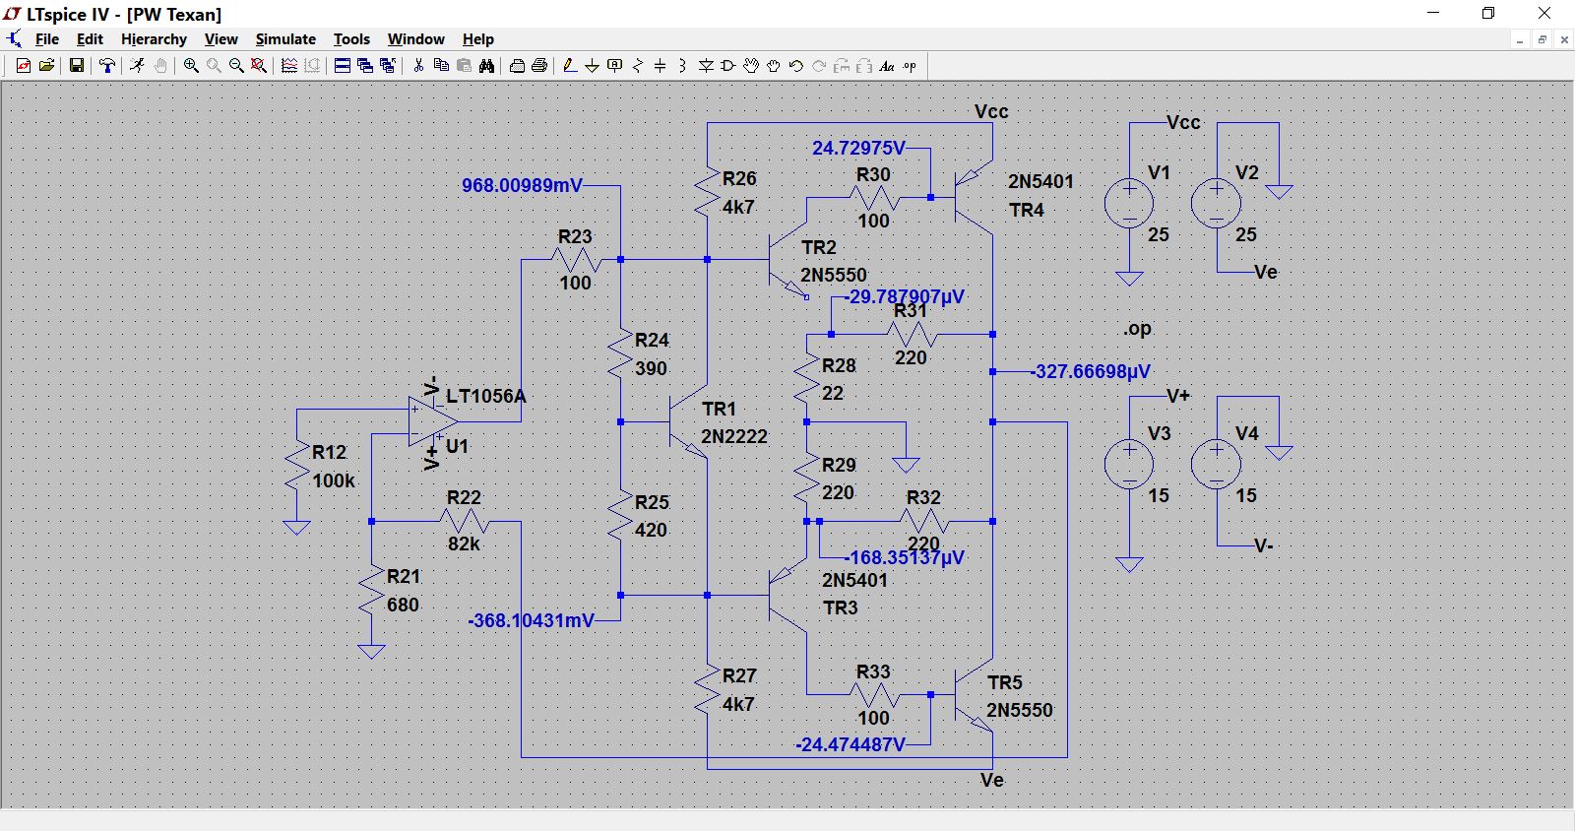Place a Ground symbol from toolbar
The image size is (1575, 831).
click(x=592, y=66)
